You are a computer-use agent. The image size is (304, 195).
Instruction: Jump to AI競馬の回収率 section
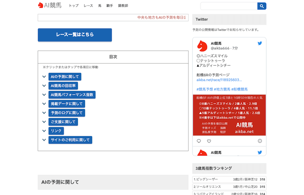(x=63, y=86)
